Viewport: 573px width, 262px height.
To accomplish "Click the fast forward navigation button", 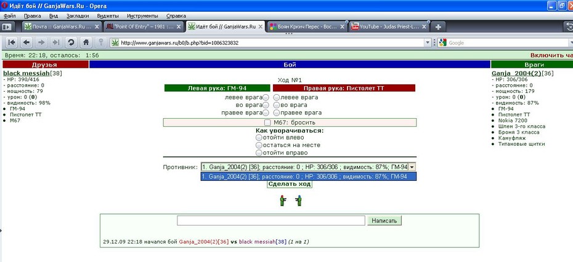I will point(56,42).
